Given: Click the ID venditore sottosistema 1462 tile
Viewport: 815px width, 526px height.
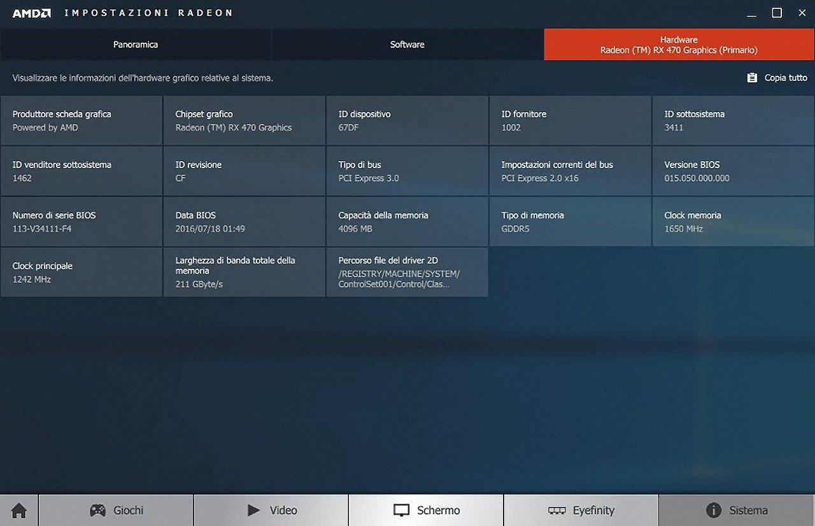Looking at the screenshot, I should pos(81,171).
